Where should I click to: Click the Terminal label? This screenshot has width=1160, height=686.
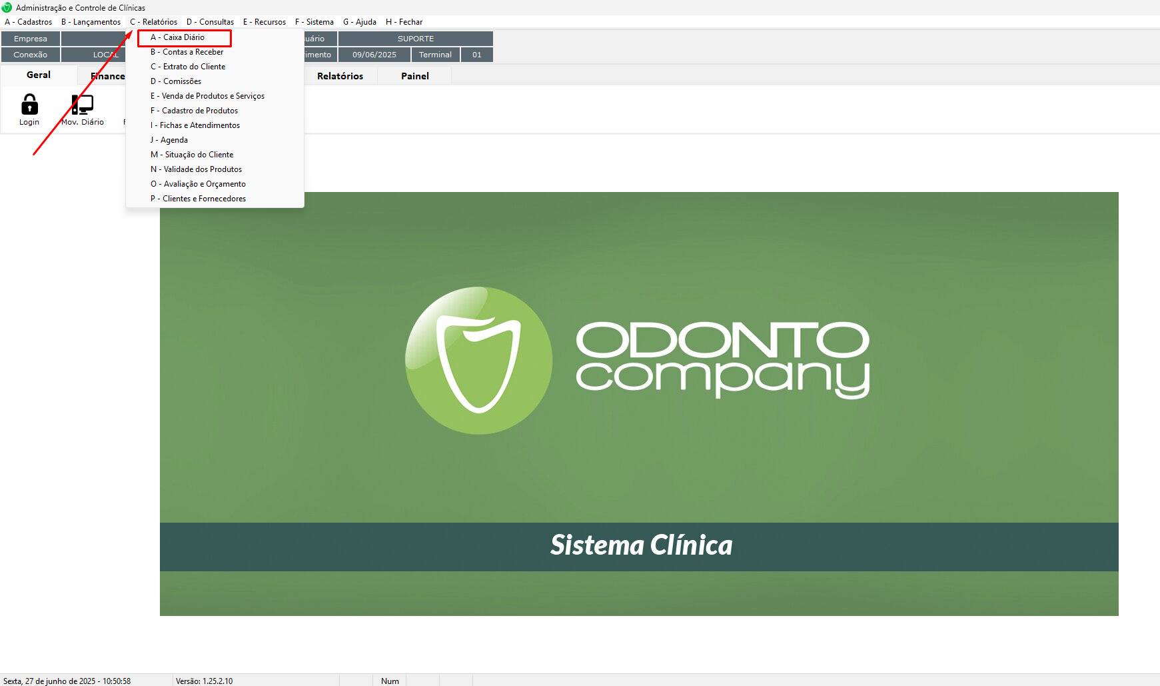tap(435, 55)
